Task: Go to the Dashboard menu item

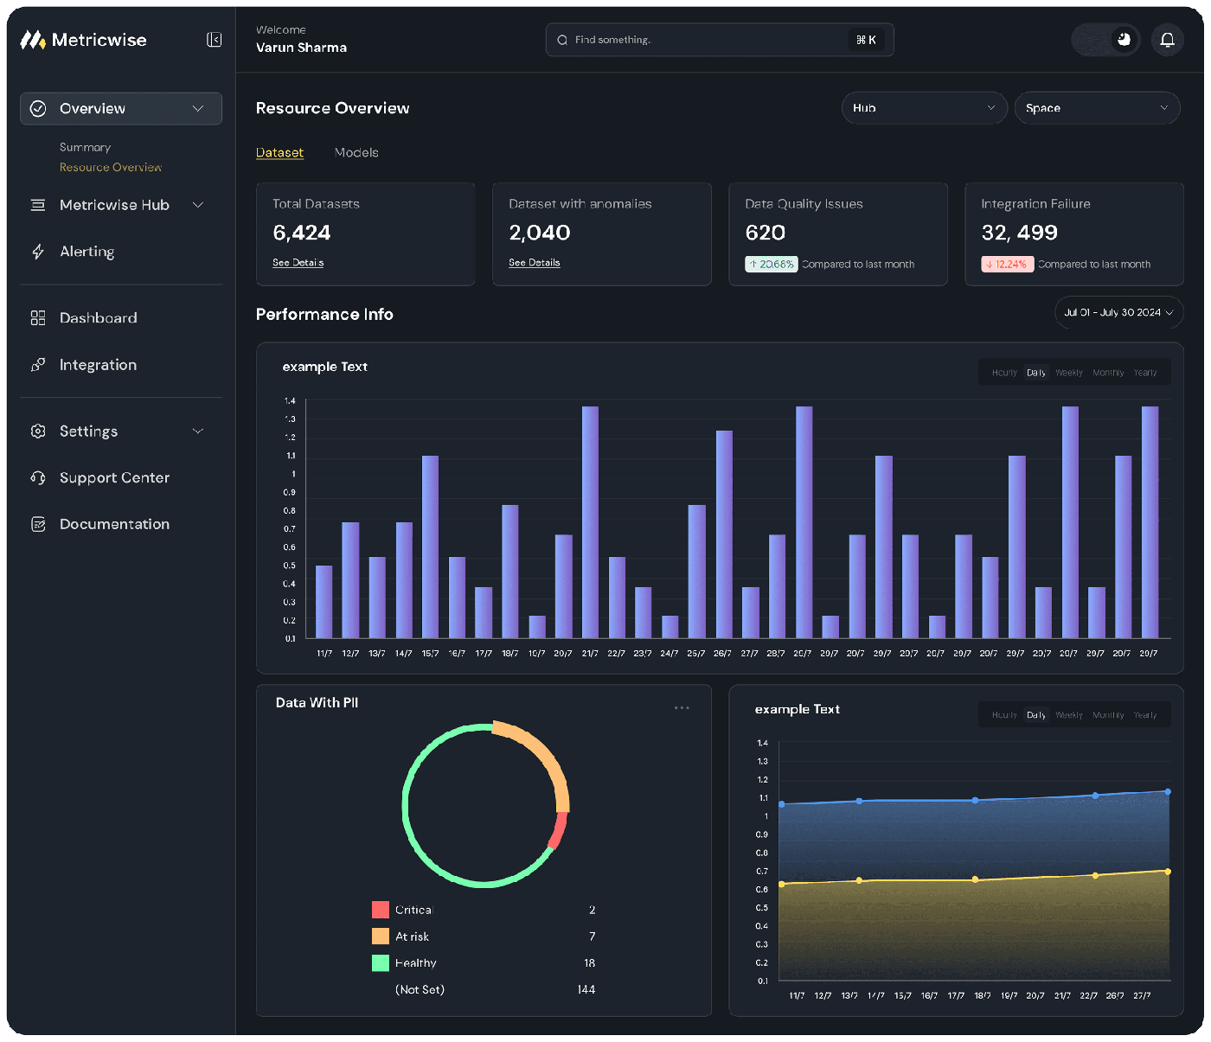Action: point(98,318)
